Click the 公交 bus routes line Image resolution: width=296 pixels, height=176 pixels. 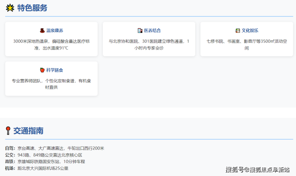(43, 155)
